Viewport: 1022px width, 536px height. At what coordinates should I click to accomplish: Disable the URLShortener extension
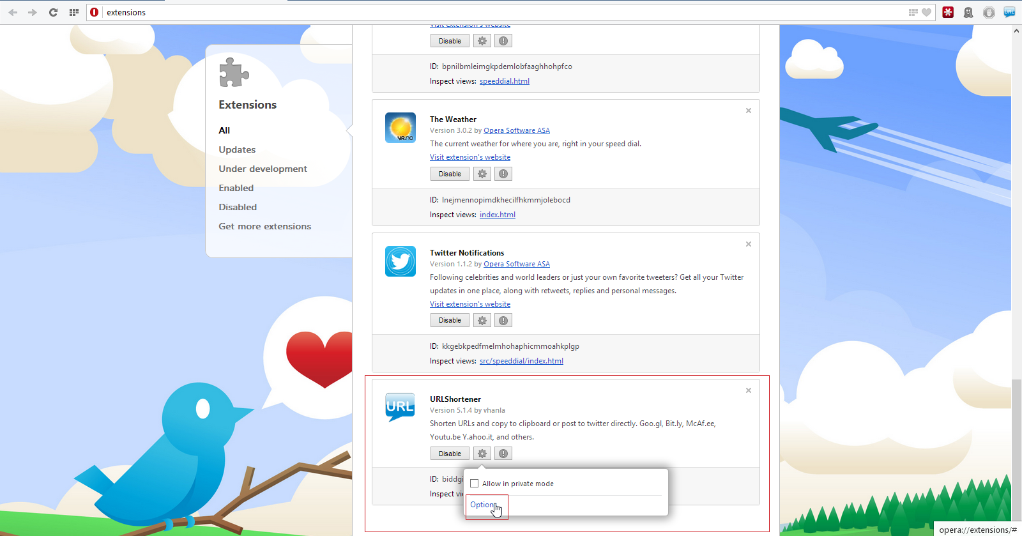point(450,454)
